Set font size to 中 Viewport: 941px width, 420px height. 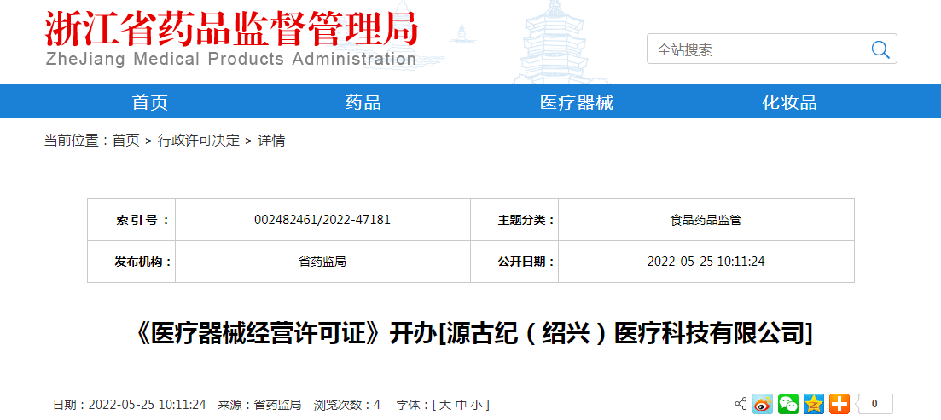pos(461,405)
